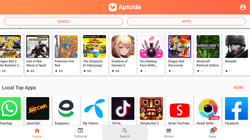250x140 pixels.
Task: Click the GAMES category button
Action: point(63,21)
